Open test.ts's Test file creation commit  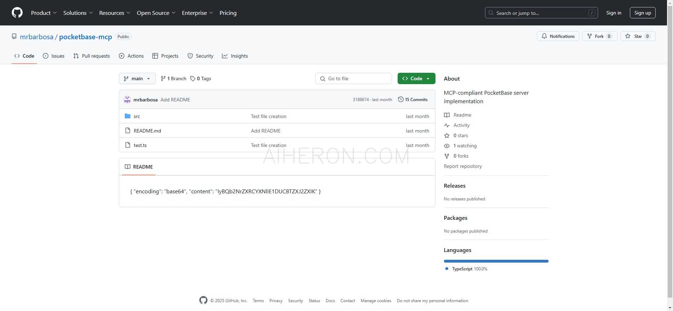(269, 145)
